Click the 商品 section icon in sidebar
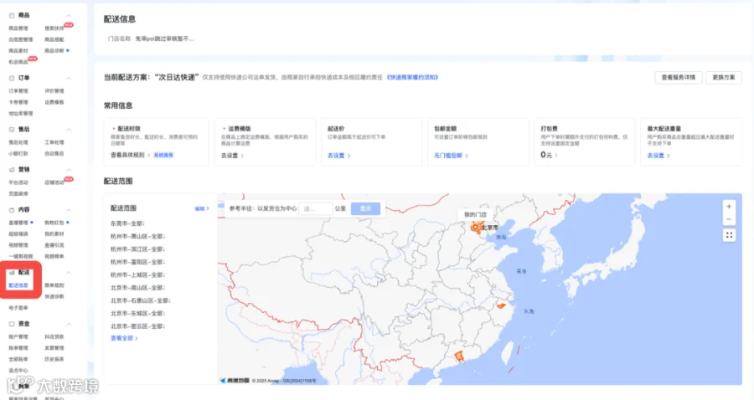Viewport: 754px width, 400px height. click(x=12, y=15)
